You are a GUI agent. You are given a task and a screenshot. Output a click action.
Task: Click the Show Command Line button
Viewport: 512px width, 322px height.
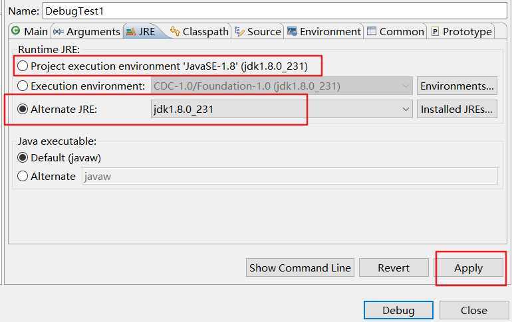pyautogui.click(x=300, y=268)
